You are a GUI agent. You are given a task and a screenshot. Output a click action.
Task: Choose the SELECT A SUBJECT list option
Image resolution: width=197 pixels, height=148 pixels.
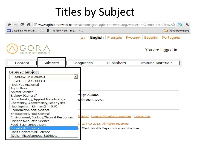coord(44,81)
